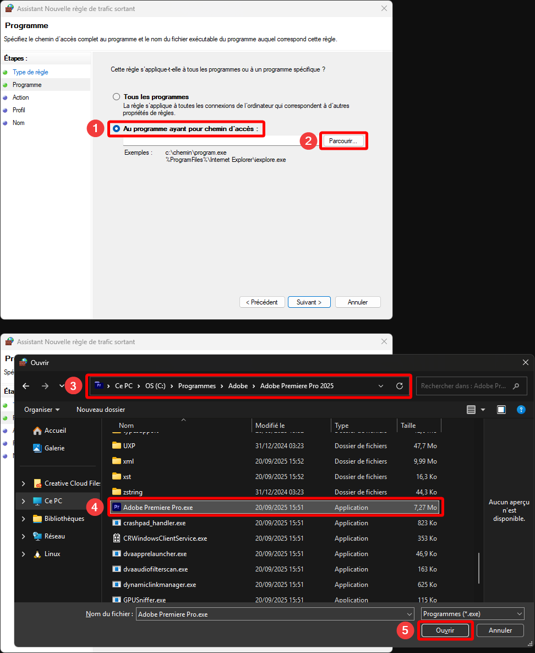Click Annuler in the Ouvrir dialog
Image resolution: width=535 pixels, height=653 pixels.
(500, 630)
